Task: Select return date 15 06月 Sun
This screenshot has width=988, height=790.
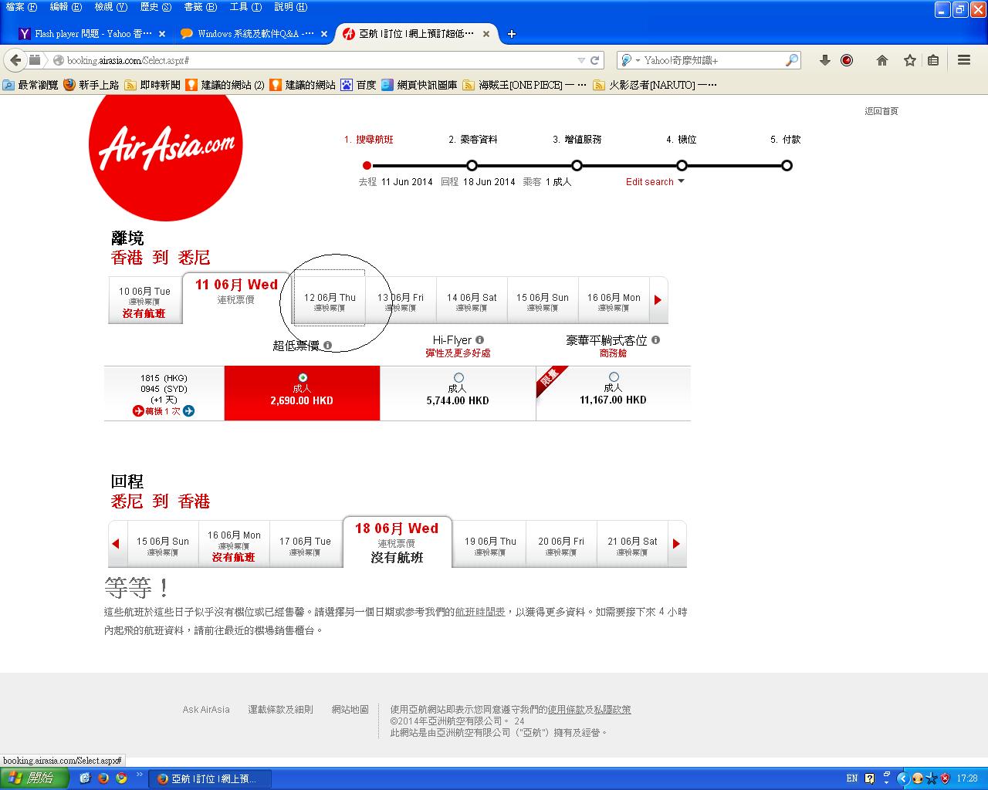Action: 163,545
